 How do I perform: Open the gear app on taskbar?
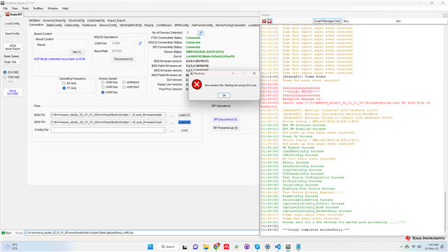tap(267, 247)
